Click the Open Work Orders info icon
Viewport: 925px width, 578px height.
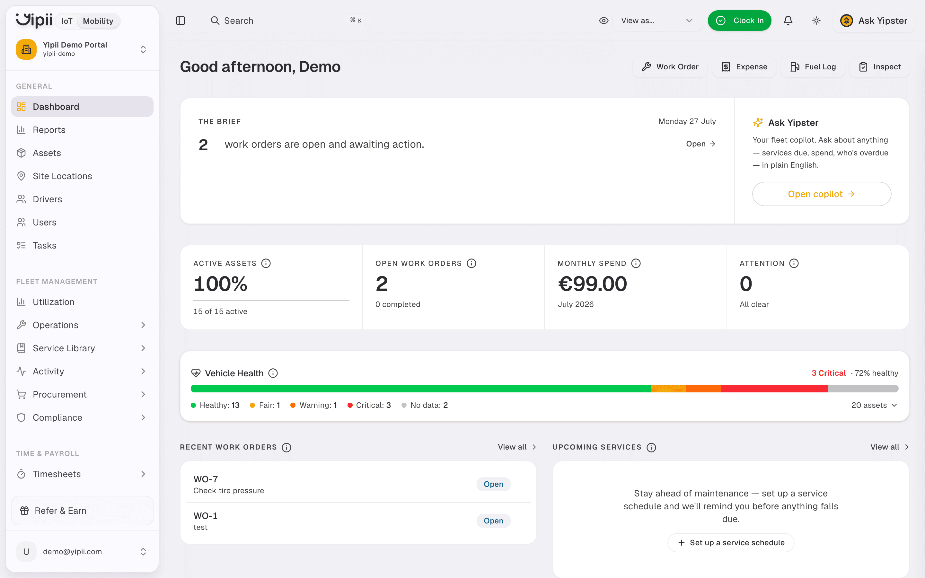tap(472, 263)
